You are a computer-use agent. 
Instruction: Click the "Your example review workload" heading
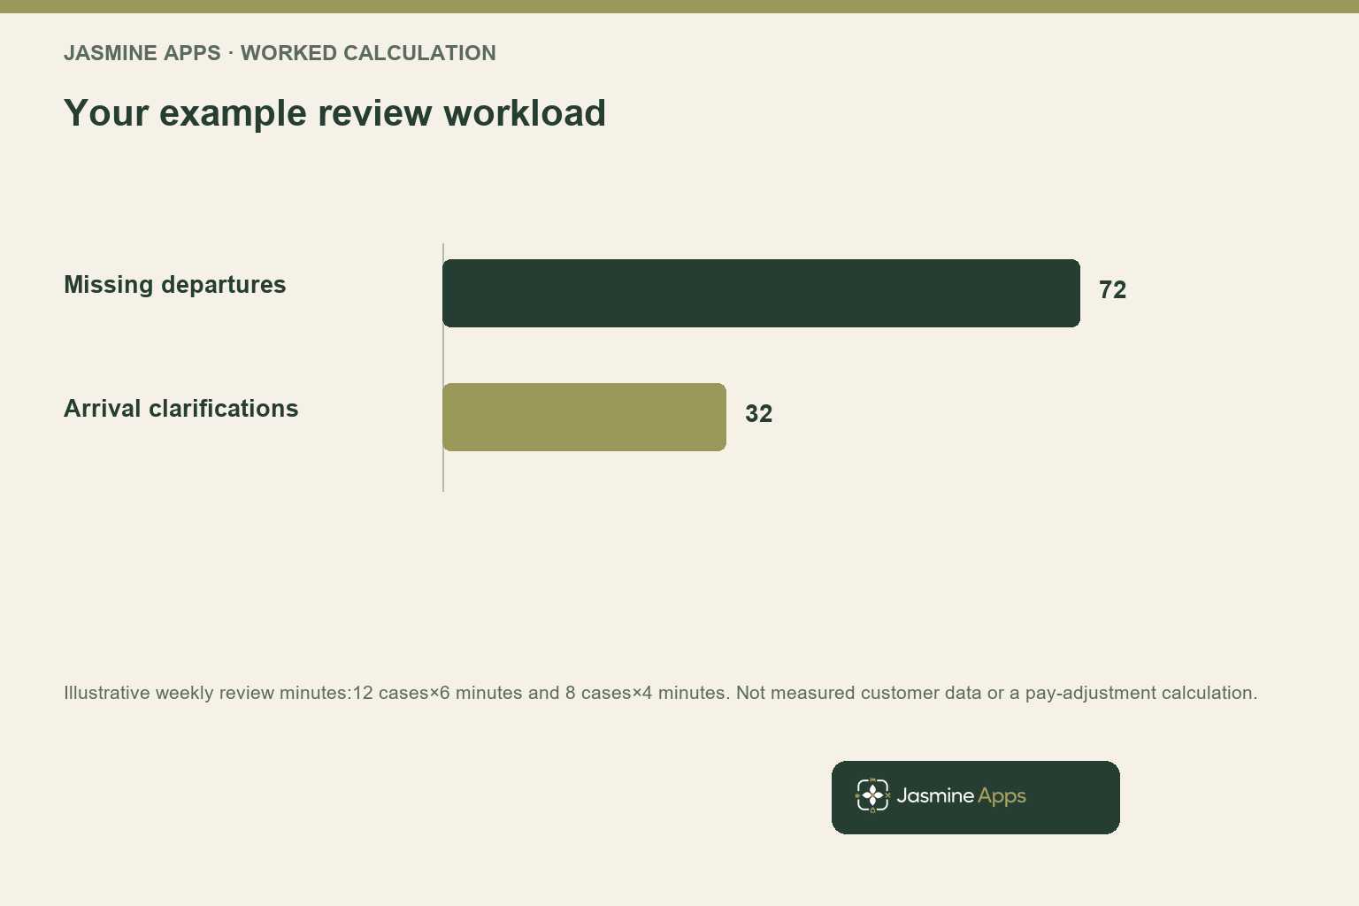point(334,113)
